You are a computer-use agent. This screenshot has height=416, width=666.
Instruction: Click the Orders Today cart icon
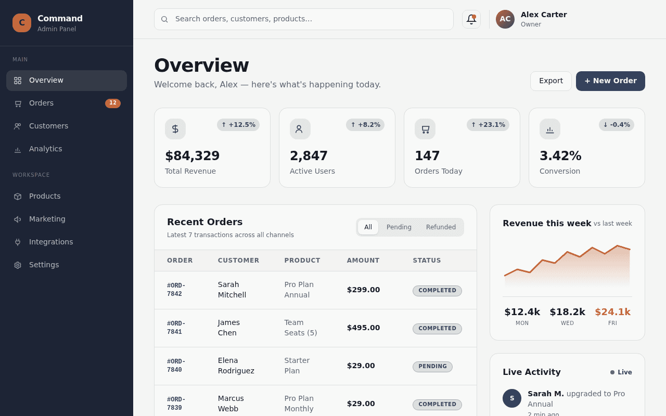tap(425, 129)
